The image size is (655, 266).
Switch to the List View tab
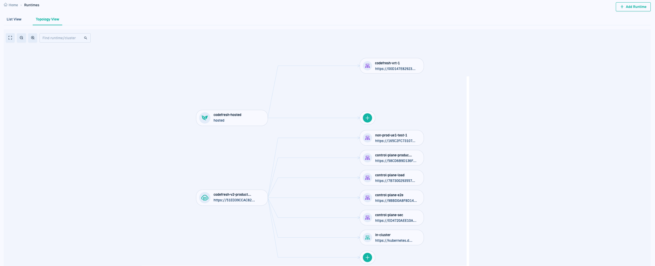[x=14, y=19]
